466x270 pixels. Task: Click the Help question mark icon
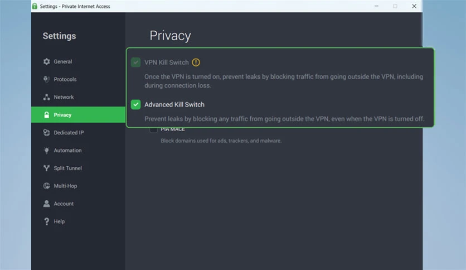(47, 221)
